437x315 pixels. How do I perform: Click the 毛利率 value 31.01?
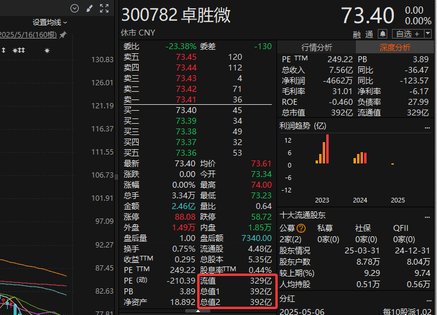tap(342, 91)
